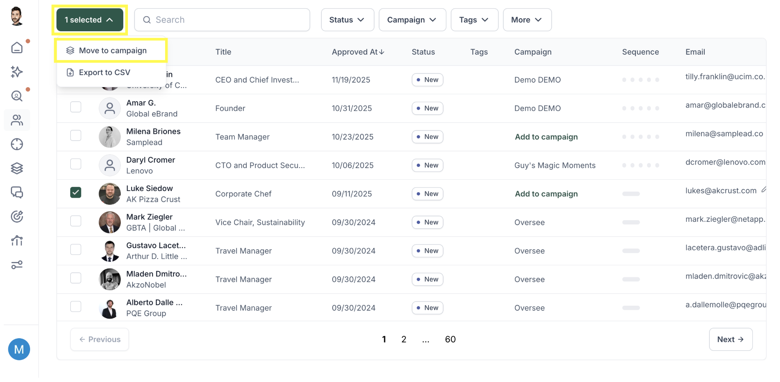Screen dimensions: 780x382
Task: Go to the Next page
Action: (x=731, y=339)
